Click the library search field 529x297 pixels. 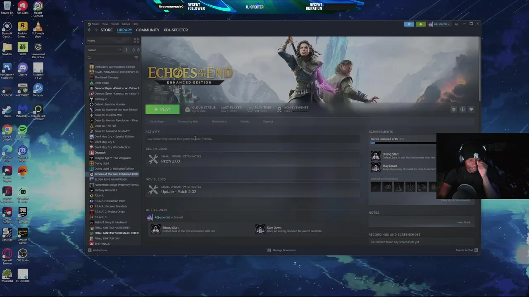[110, 58]
